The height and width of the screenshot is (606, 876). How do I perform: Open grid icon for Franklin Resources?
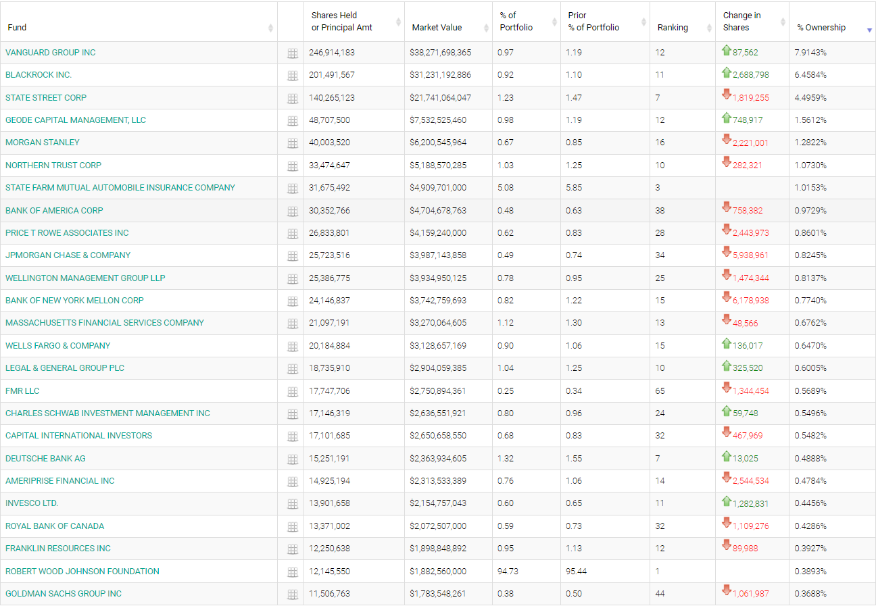[293, 549]
